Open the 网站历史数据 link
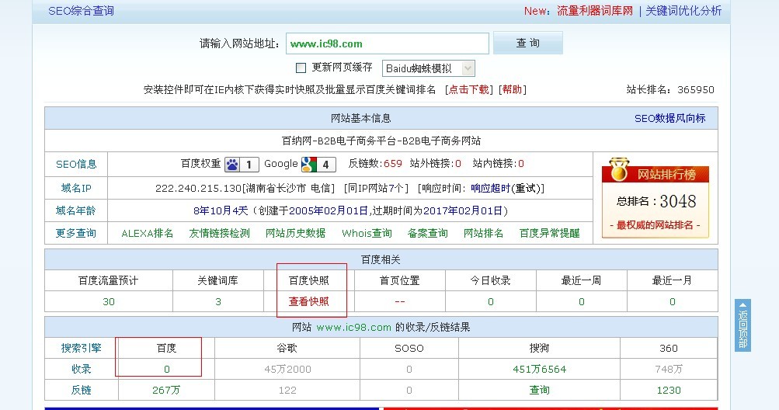The height and width of the screenshot is (410, 779). (296, 233)
